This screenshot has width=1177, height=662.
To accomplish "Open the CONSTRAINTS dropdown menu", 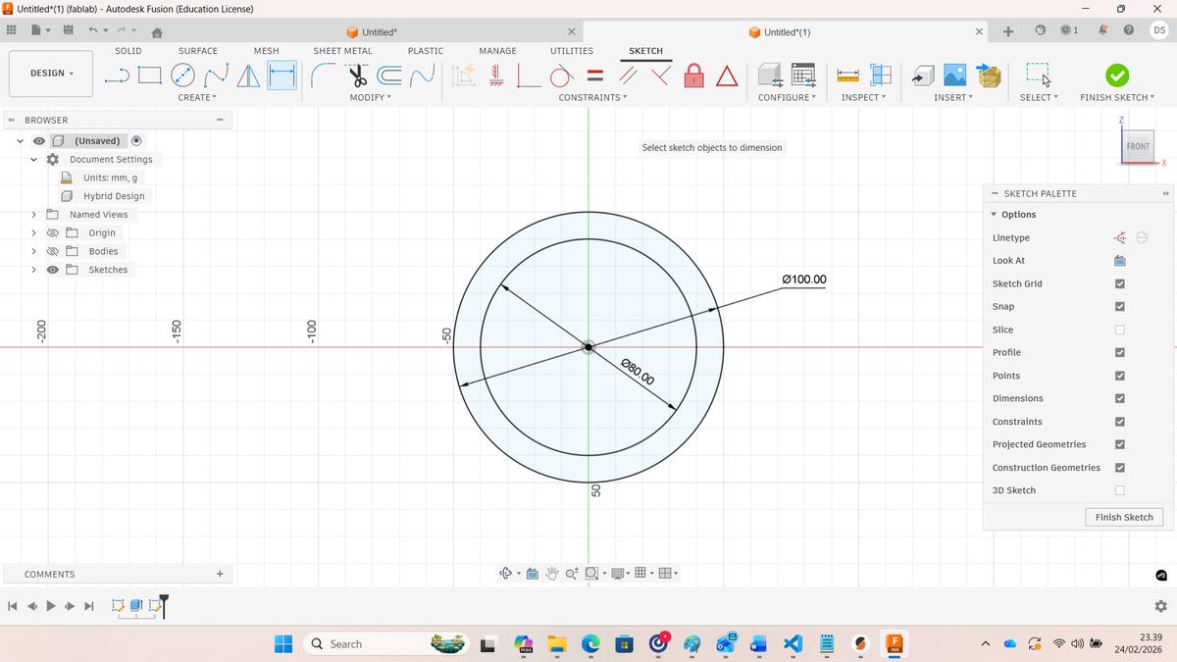I will coord(592,97).
